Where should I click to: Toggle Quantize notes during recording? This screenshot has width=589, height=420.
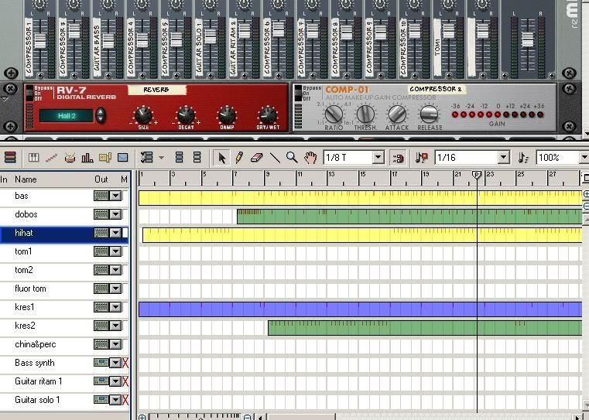pos(422,158)
